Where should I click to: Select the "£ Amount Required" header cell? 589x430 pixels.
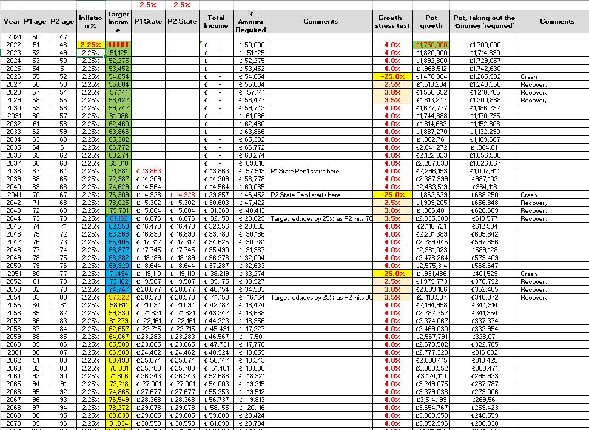pyautogui.click(x=251, y=21)
